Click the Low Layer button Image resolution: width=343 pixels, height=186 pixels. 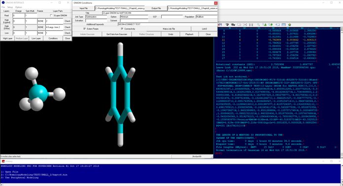click(x=36, y=38)
